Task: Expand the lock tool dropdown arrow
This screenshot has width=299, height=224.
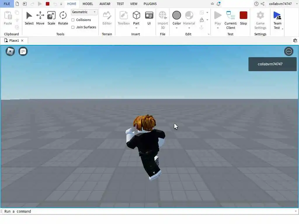Action: 207,20
